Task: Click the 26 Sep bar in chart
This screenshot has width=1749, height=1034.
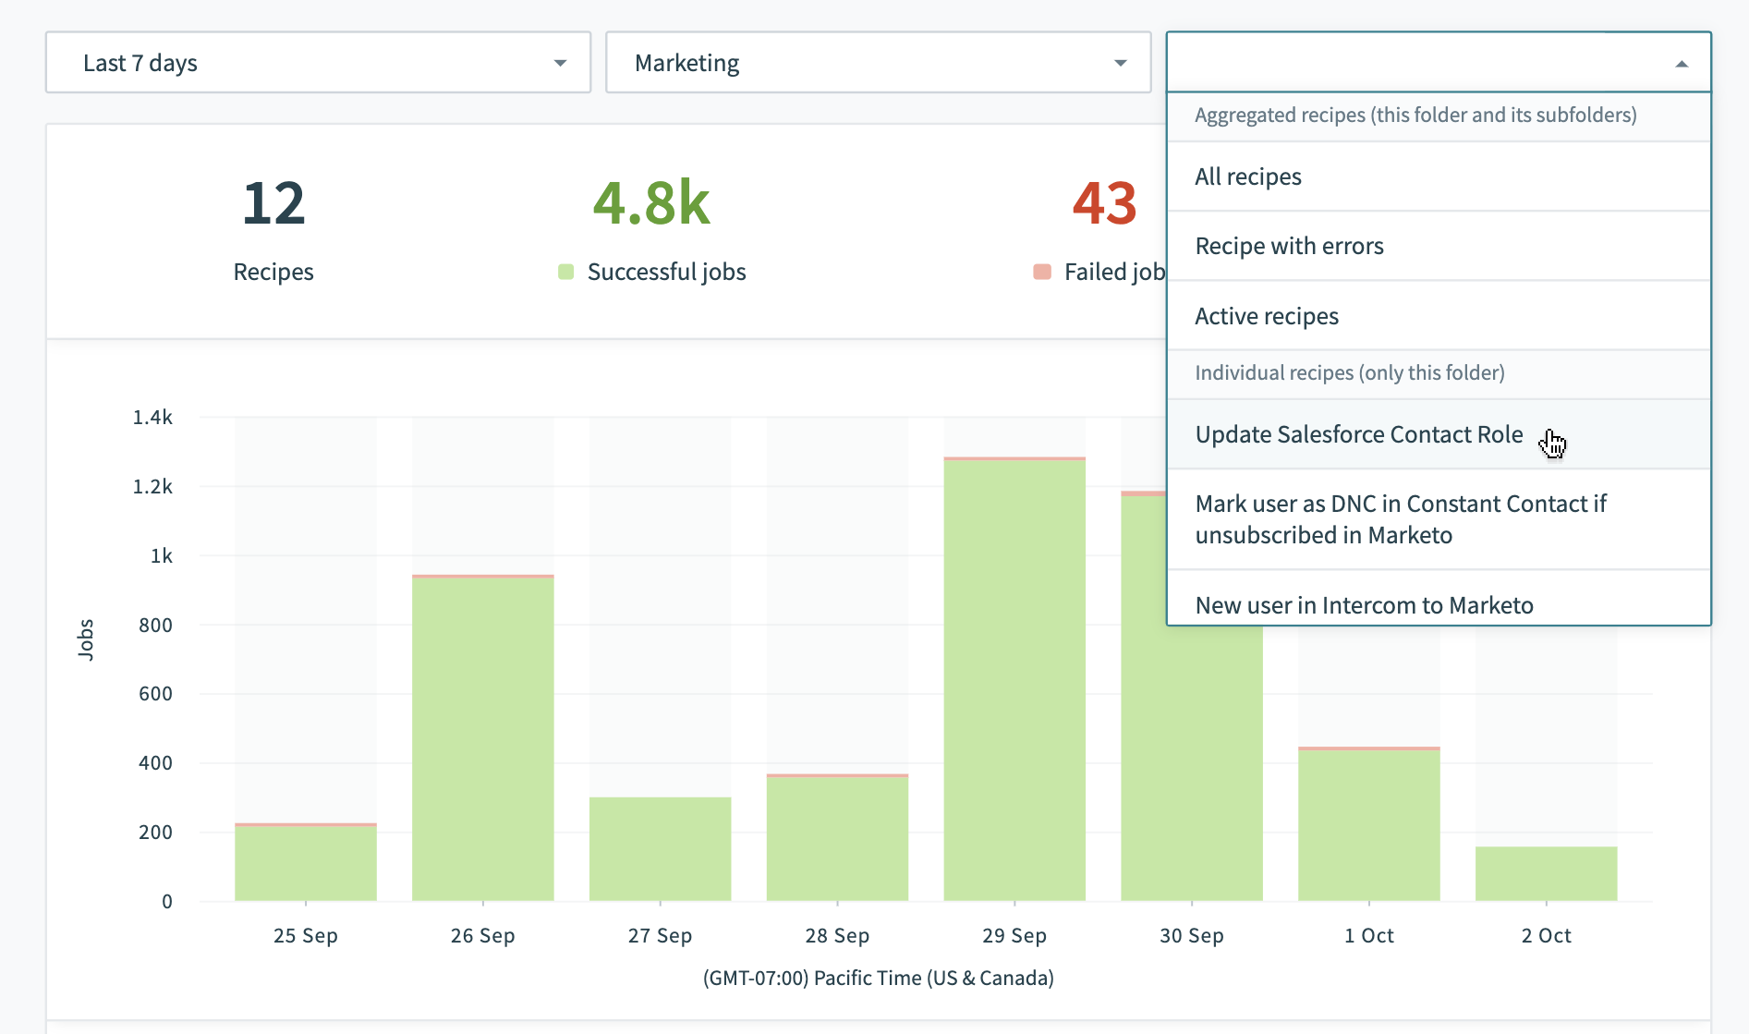Action: 483,739
